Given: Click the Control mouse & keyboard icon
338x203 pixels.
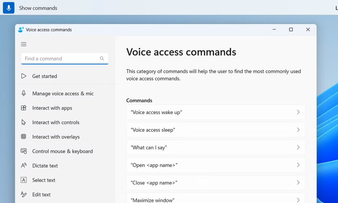Looking at the screenshot, I should click(x=24, y=151).
